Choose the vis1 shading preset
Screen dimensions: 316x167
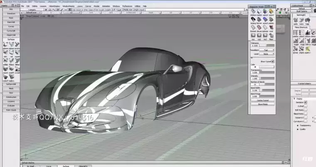(253, 36)
